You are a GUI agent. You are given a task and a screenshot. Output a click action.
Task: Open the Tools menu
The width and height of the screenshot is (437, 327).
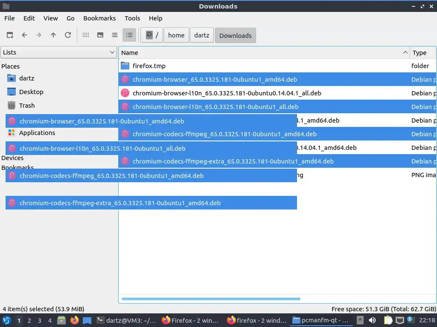click(132, 18)
